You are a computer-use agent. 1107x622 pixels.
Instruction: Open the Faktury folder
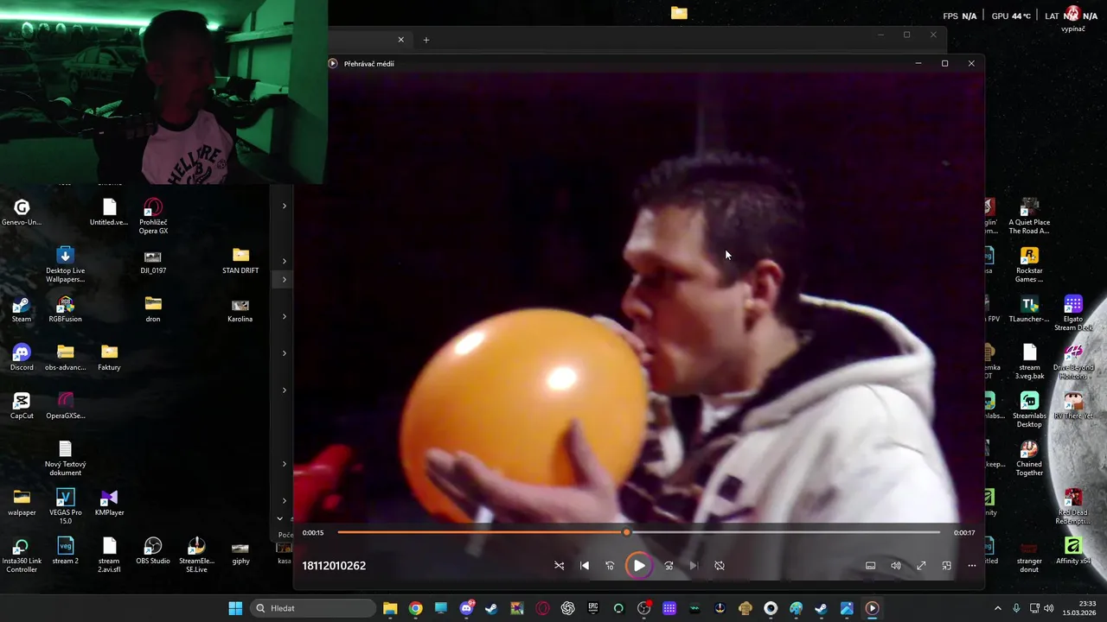[x=109, y=358]
